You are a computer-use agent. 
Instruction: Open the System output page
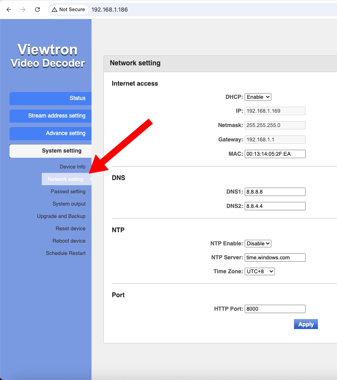tap(68, 204)
